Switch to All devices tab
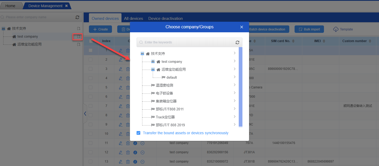The width and height of the screenshot is (379, 166). coord(133,19)
